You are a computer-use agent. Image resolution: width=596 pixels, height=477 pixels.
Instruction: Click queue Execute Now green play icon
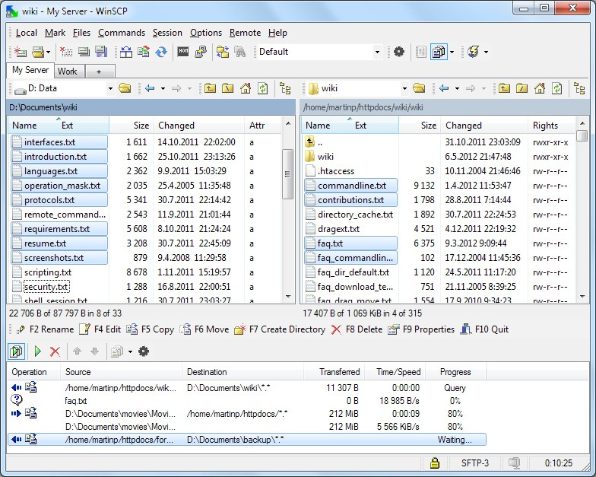(38, 351)
